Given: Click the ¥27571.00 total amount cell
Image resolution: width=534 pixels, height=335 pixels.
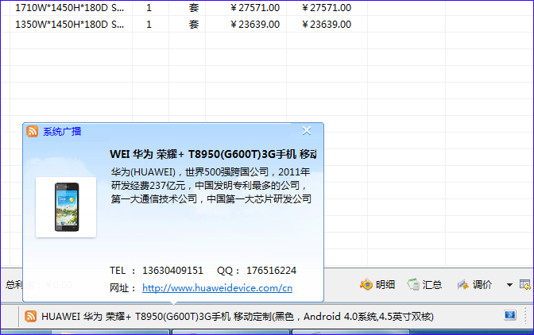Looking at the screenshot, I should [327, 8].
